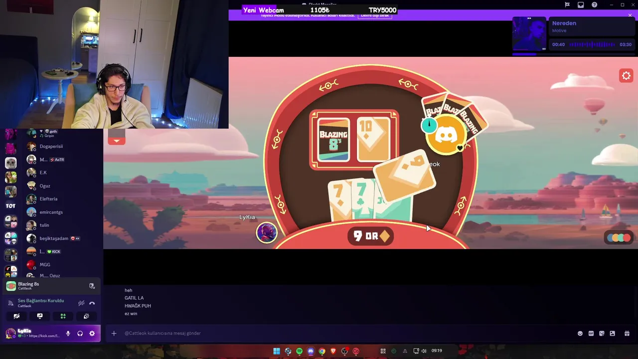Image resolution: width=638 pixels, height=359 pixels.
Task: Click the 'ez win' chat message
Action: pyautogui.click(x=131, y=314)
